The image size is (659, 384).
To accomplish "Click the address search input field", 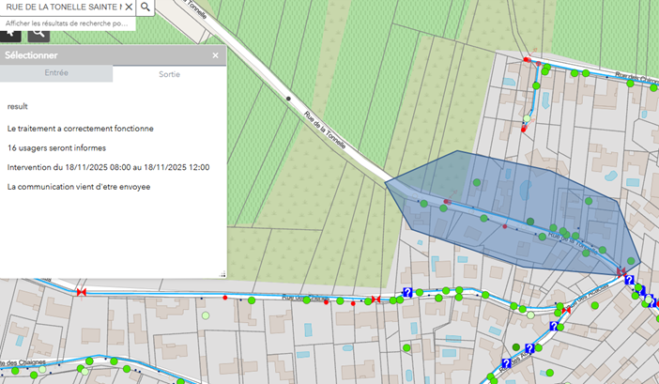I will coord(64,8).
